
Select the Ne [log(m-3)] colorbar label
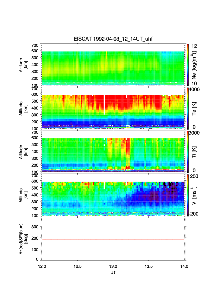click(x=194, y=65)
